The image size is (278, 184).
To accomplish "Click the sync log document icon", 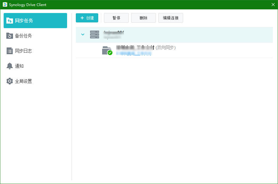I will (10, 51).
